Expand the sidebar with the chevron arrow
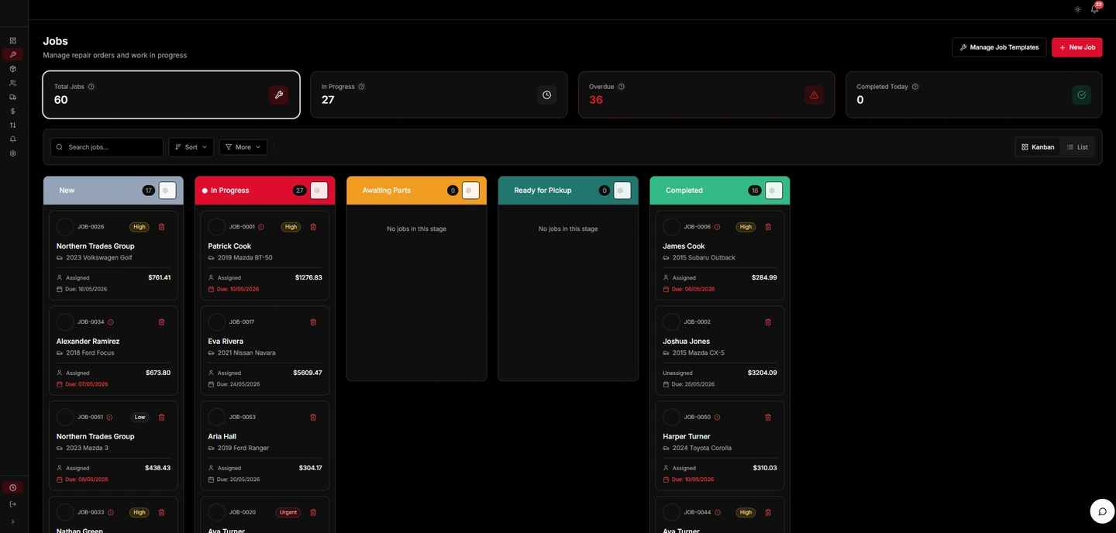 click(12, 522)
